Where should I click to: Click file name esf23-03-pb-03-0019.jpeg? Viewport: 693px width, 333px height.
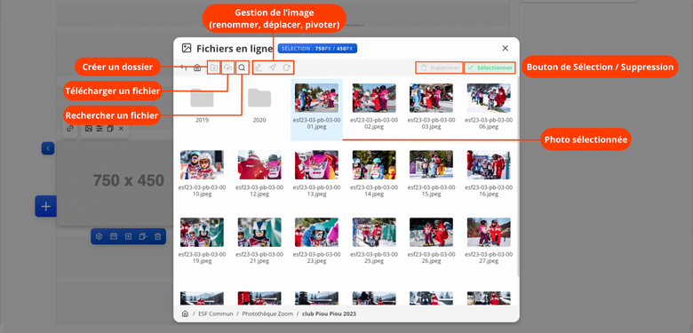coord(202,258)
